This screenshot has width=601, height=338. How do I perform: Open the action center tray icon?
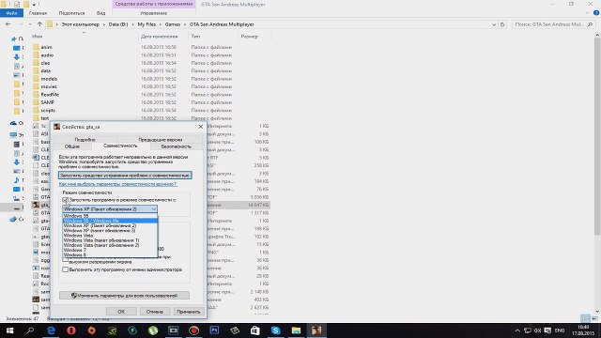547,330
